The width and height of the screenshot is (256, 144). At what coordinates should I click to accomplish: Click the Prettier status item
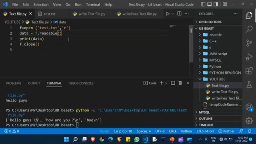point(226,131)
